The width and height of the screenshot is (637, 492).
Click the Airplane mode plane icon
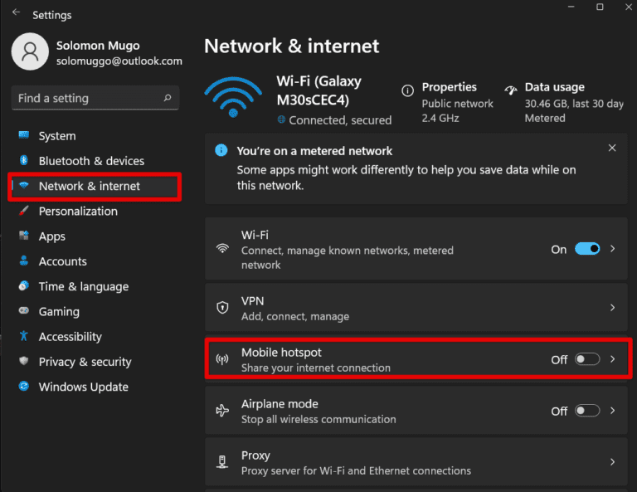pyautogui.click(x=222, y=411)
